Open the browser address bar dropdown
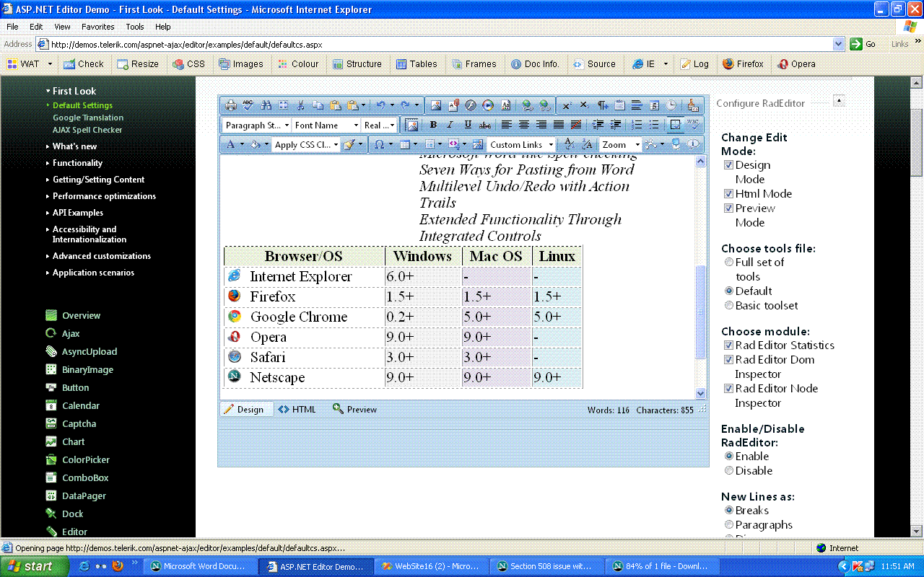This screenshot has width=924, height=577. tap(838, 44)
